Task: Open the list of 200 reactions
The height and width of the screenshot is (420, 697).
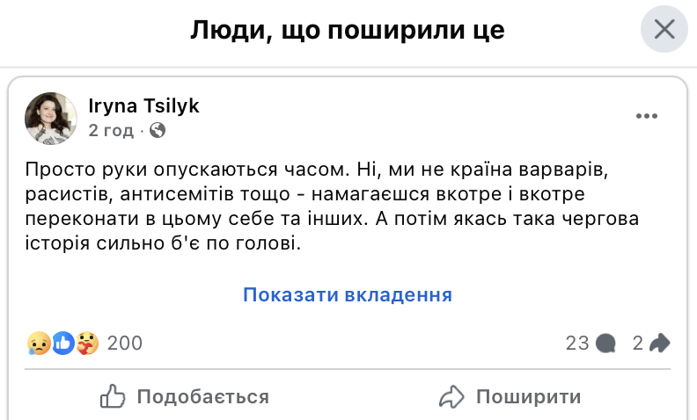Action: point(124,343)
